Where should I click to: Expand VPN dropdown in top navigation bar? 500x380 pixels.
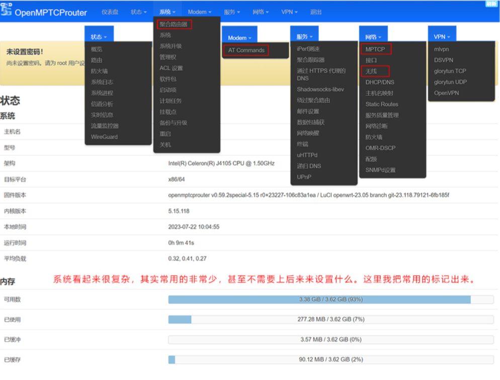point(289,12)
